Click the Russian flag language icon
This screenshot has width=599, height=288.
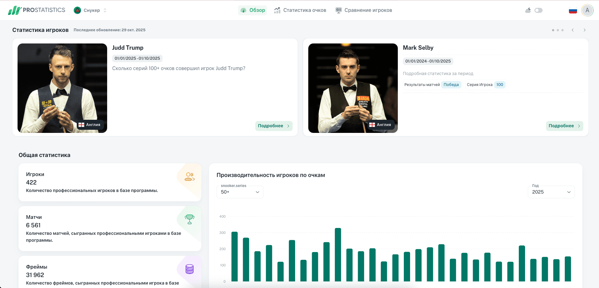click(x=573, y=10)
